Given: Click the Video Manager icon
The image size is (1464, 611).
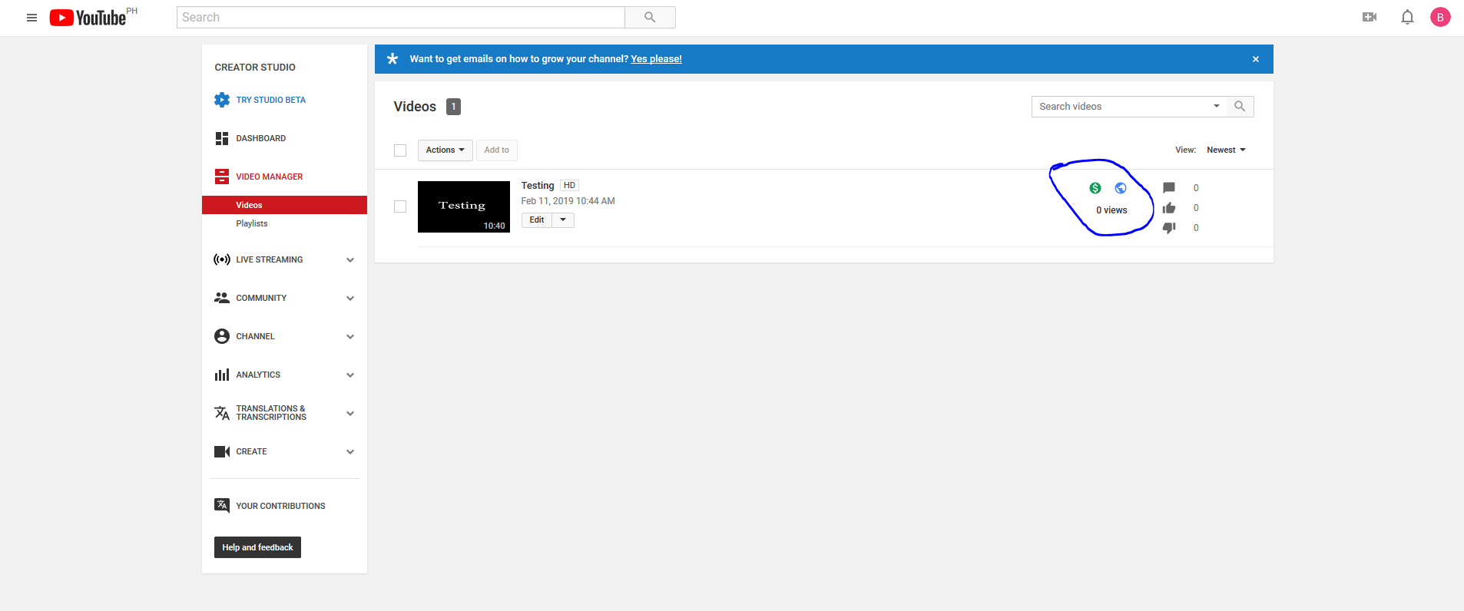Looking at the screenshot, I should 222,177.
